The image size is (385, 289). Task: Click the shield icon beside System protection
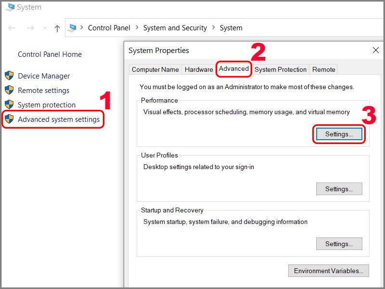[x=9, y=105]
